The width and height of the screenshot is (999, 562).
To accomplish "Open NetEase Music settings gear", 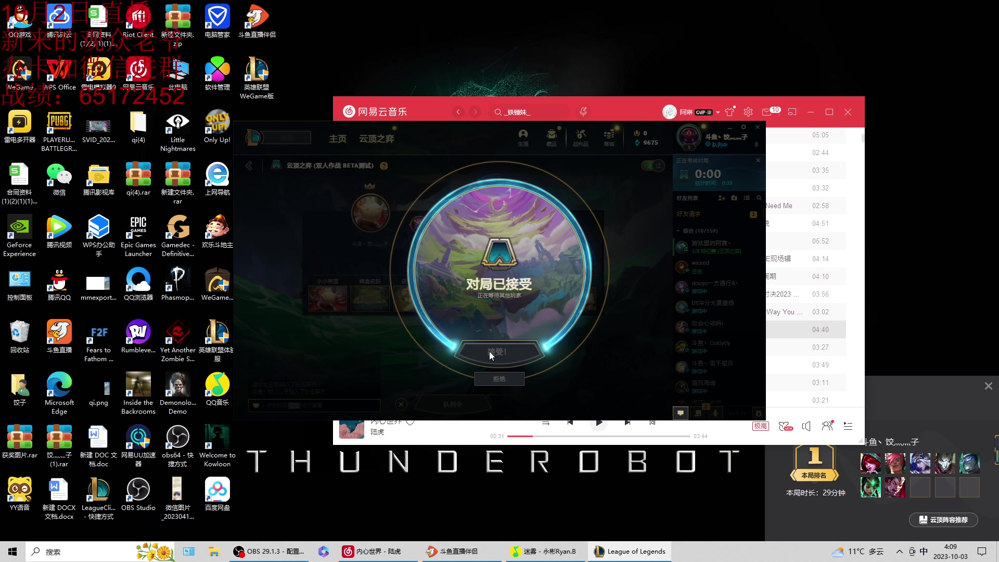I will coord(748,112).
